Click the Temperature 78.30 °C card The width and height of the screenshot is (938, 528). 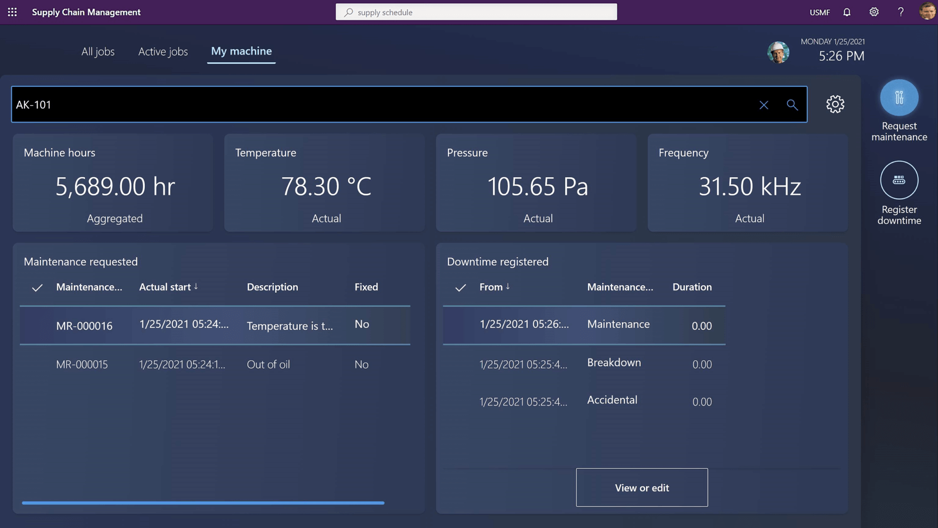324,183
